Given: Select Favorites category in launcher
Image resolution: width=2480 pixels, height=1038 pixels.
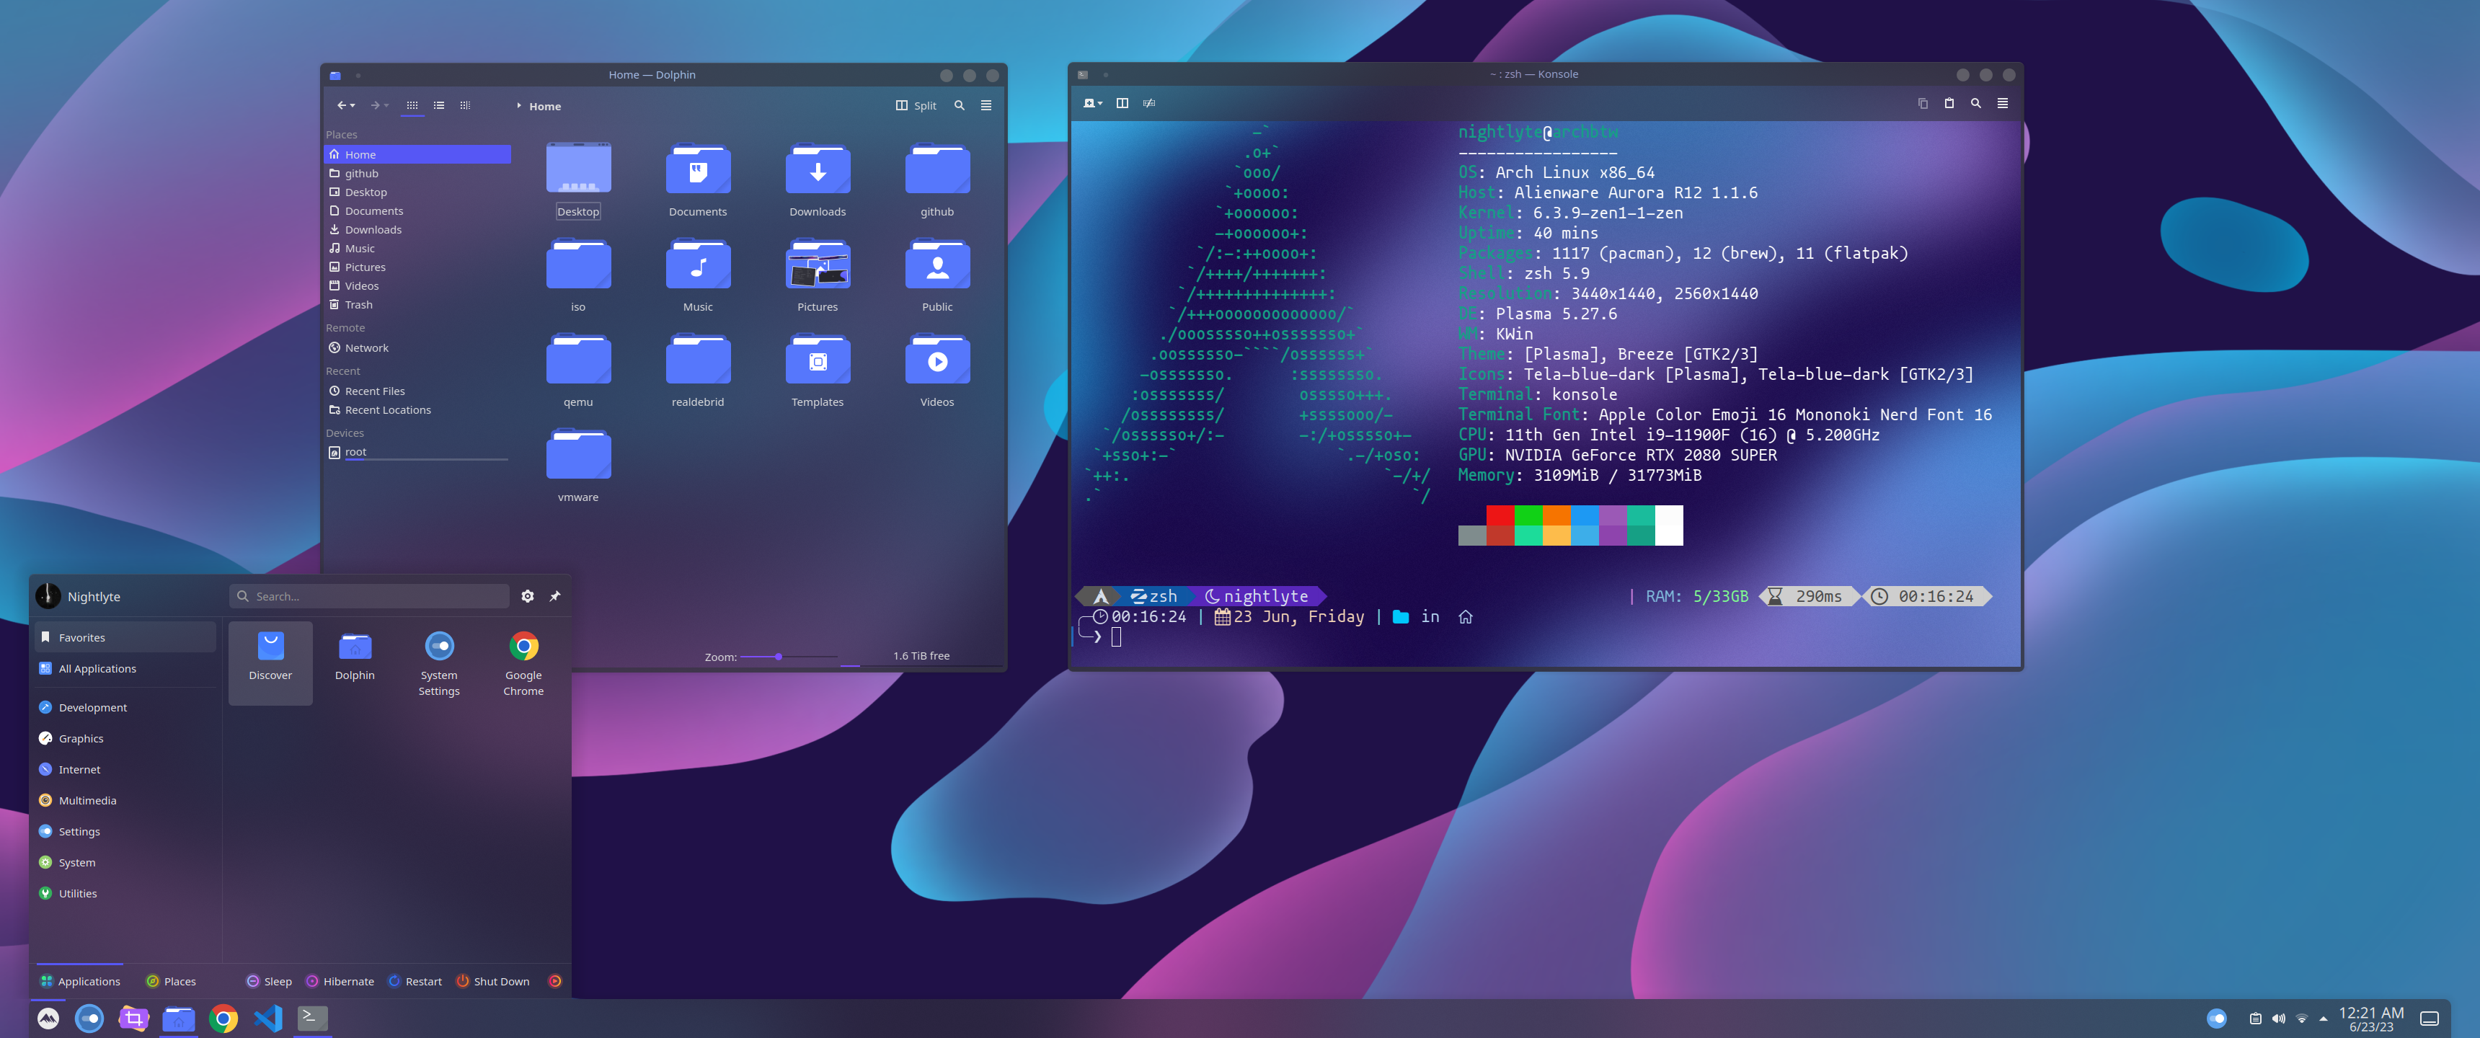Looking at the screenshot, I should pos(125,637).
